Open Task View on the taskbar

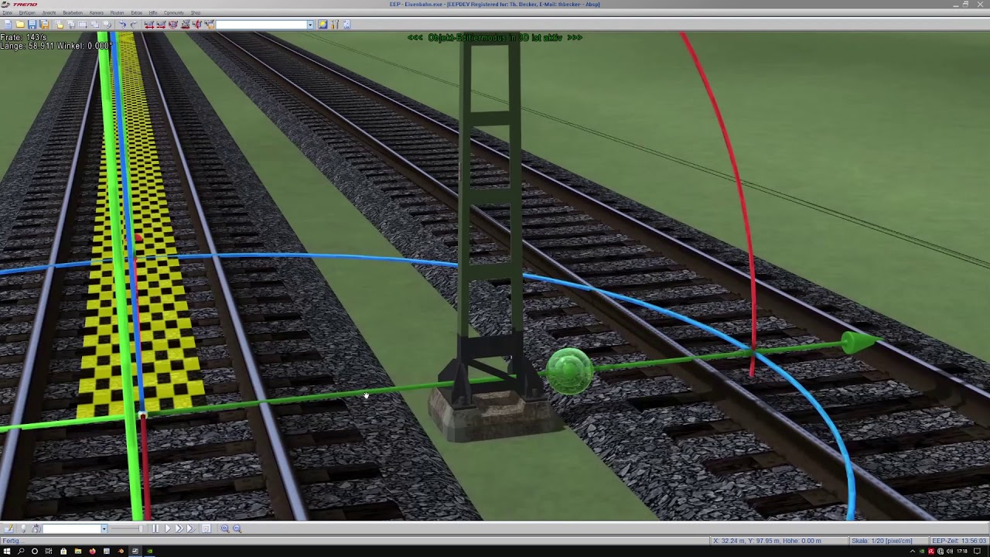point(49,551)
